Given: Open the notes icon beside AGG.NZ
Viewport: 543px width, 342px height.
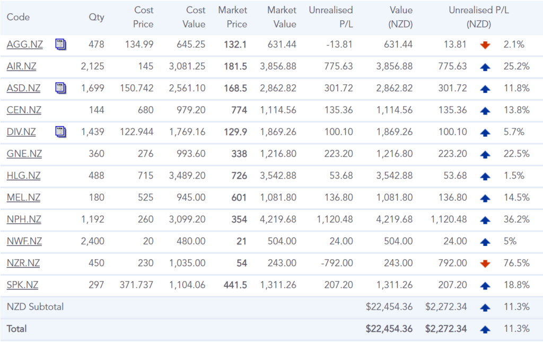Looking at the screenshot, I should tap(61, 45).
